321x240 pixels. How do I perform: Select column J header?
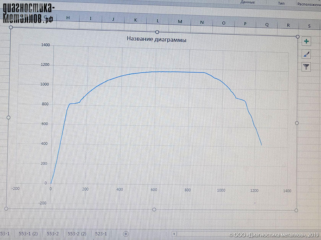(113, 19)
